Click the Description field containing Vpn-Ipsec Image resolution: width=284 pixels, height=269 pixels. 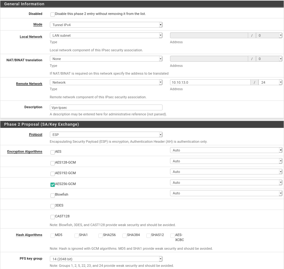click(106, 108)
